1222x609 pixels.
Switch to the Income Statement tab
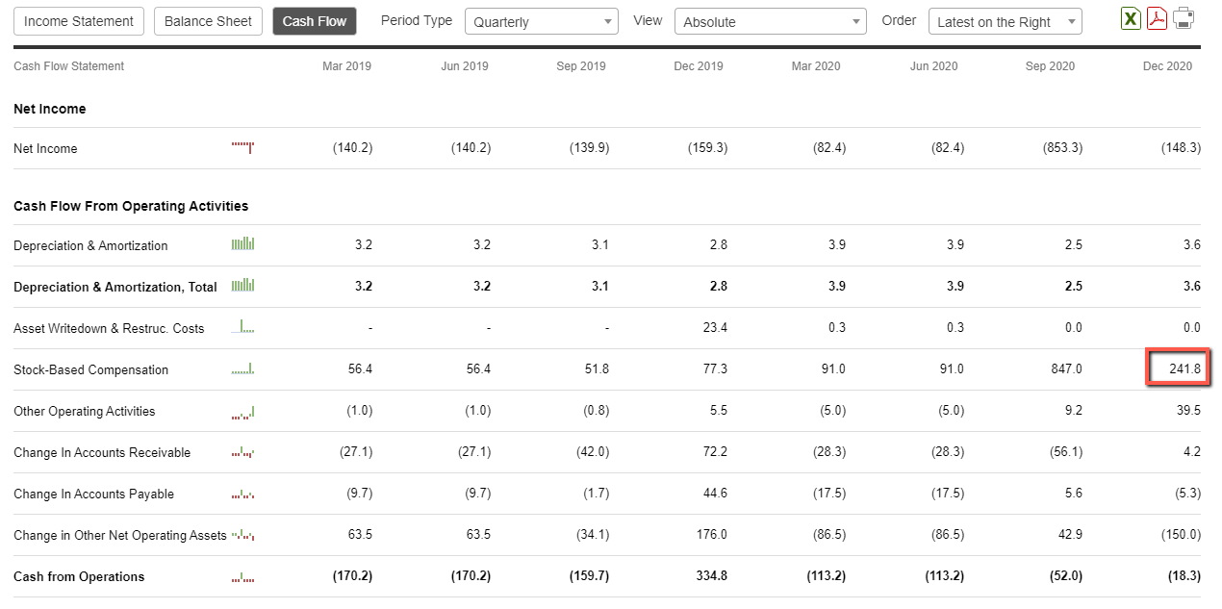coord(80,21)
